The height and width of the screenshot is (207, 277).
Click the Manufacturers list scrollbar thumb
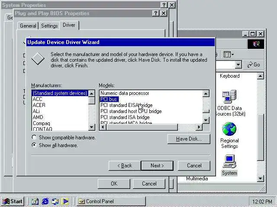(x=92, y=100)
